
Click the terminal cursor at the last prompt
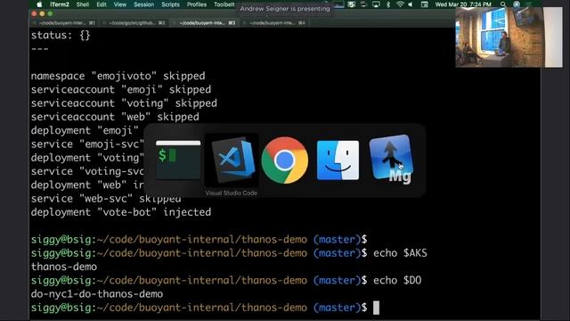tap(376, 308)
